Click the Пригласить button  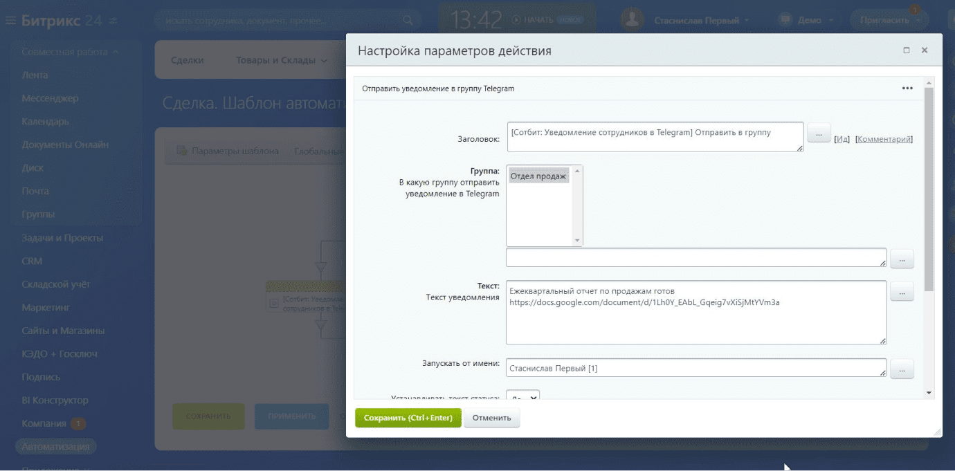(x=889, y=20)
